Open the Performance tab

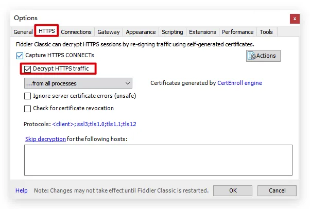(237, 32)
